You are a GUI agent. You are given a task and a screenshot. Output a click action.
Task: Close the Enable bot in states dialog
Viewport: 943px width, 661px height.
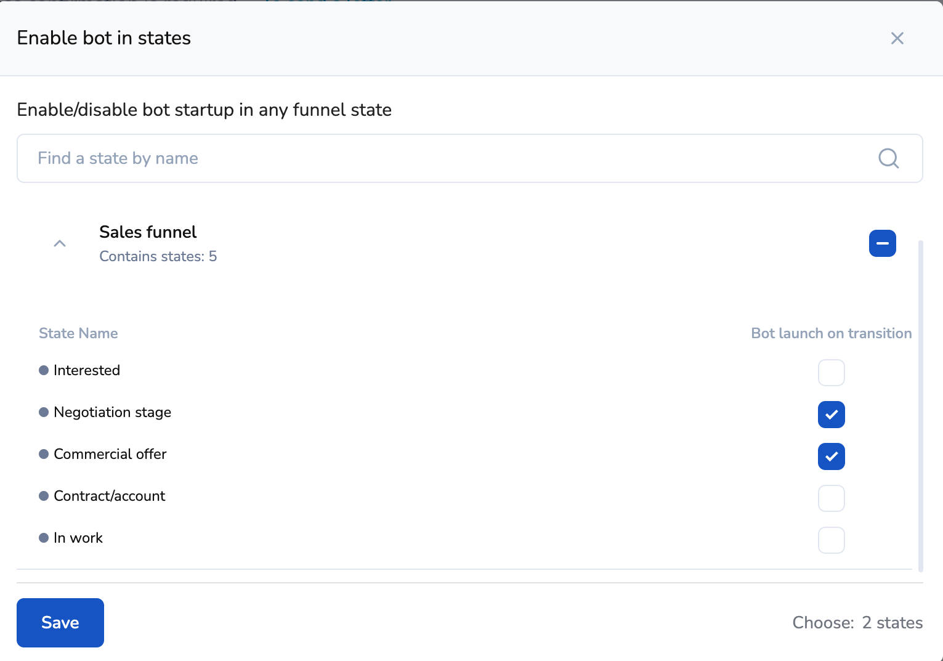tap(897, 38)
